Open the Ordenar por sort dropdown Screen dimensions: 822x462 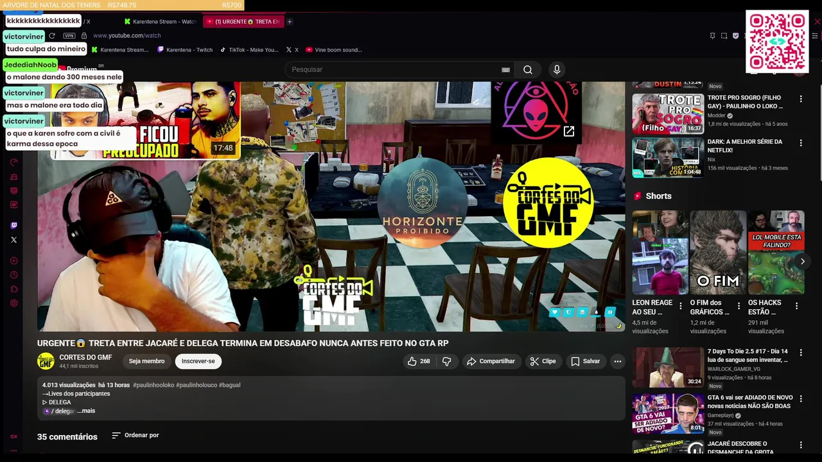(x=135, y=435)
